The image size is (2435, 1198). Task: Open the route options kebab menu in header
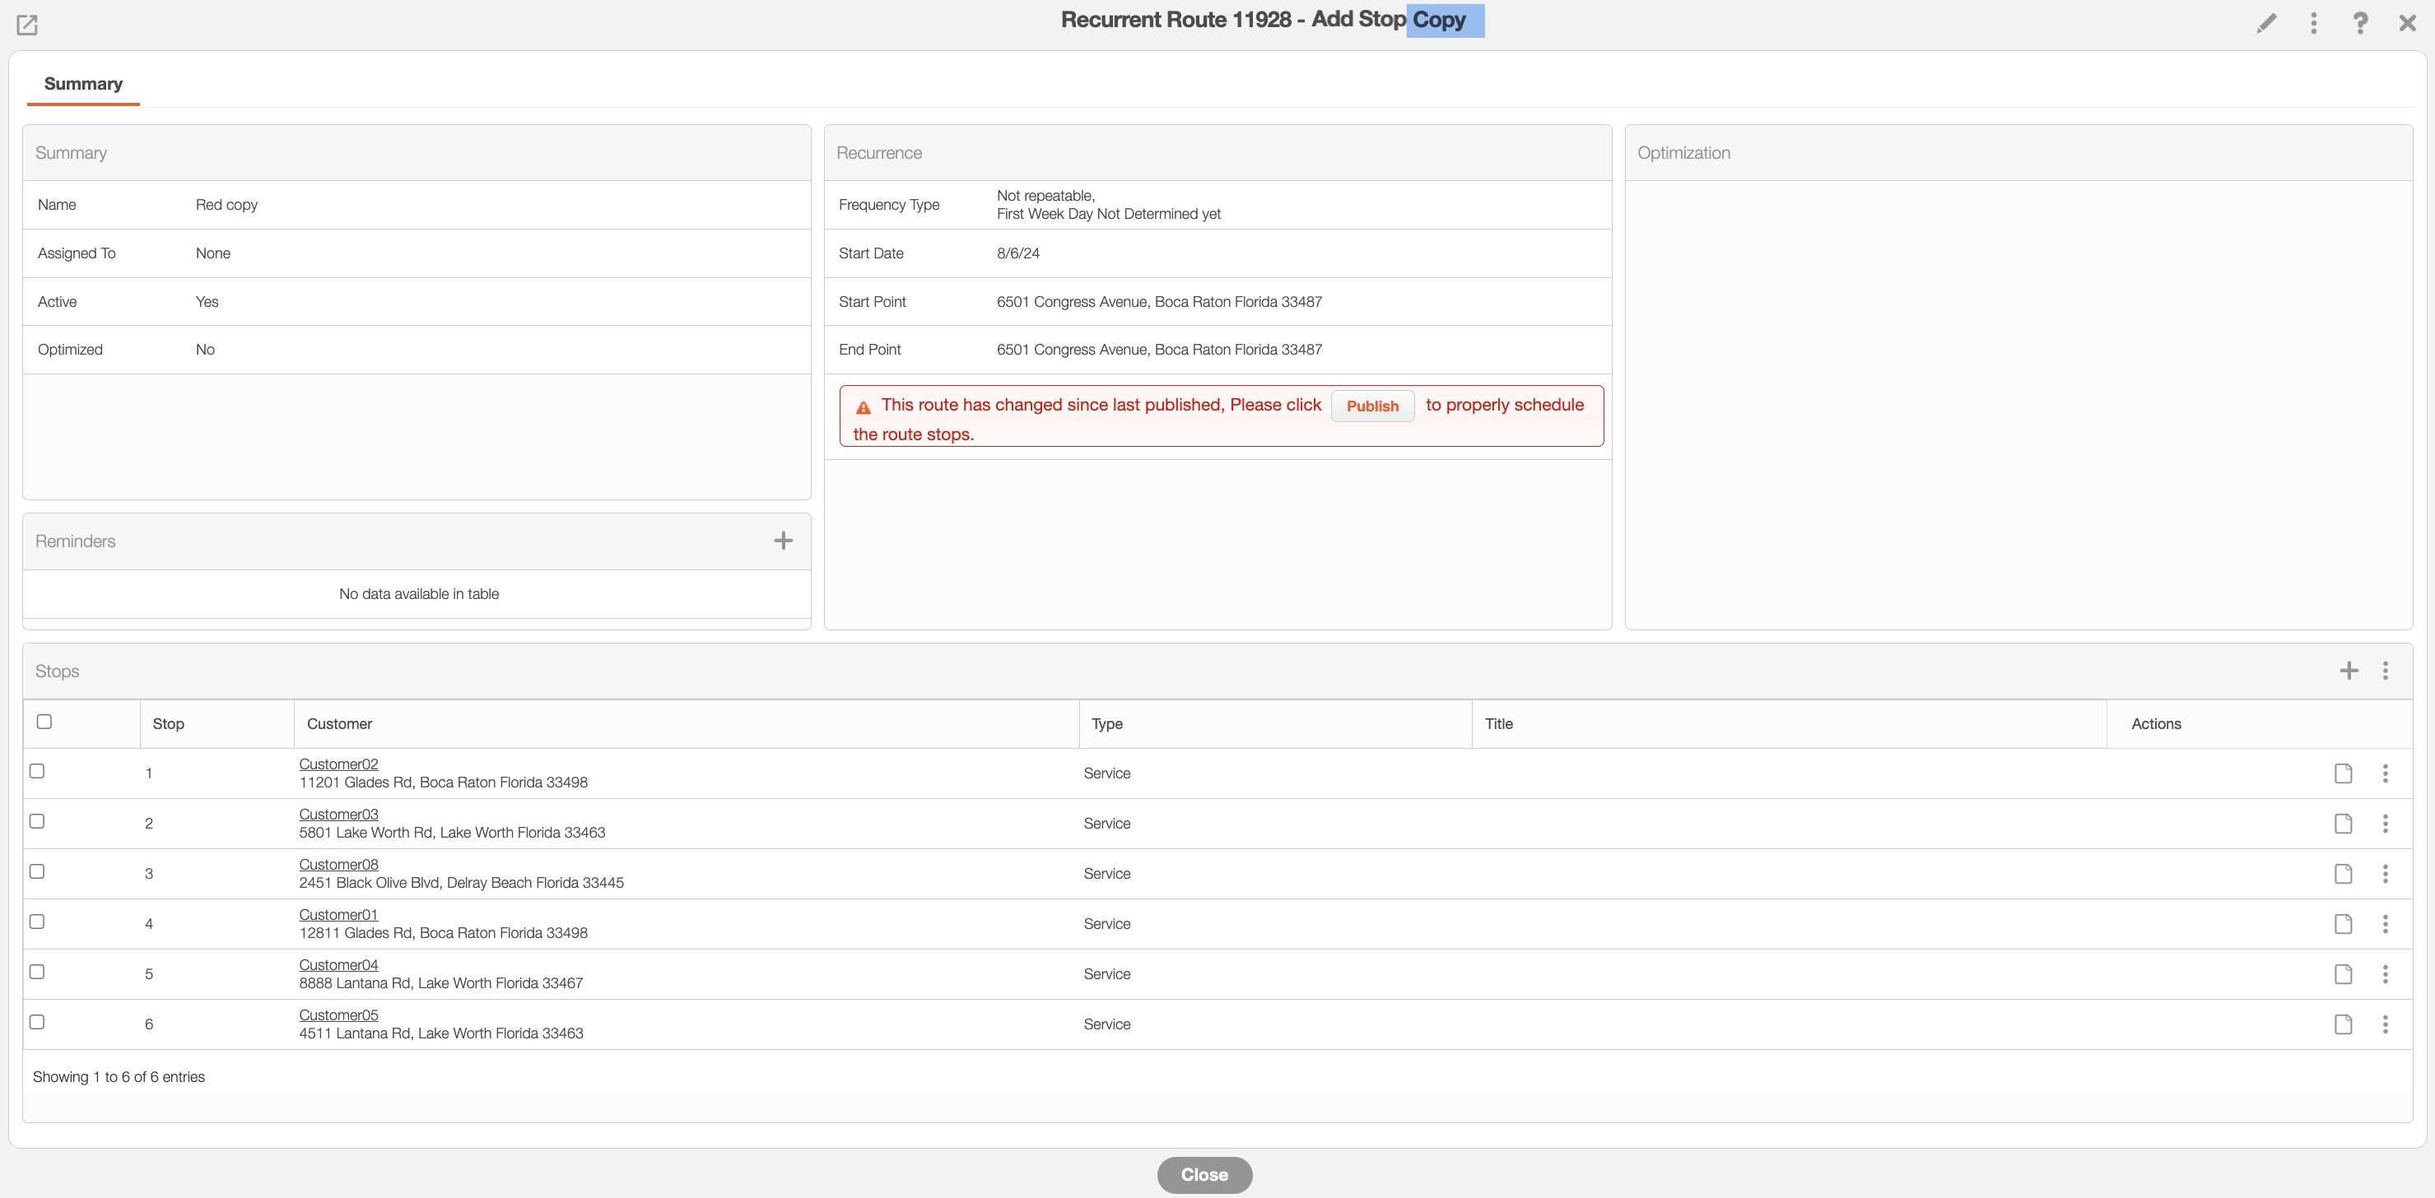click(2313, 23)
